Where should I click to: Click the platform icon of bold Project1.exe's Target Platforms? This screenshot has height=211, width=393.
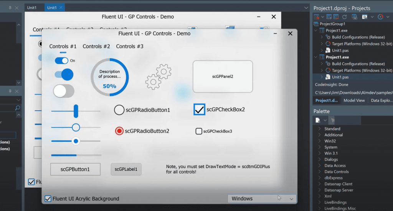(328, 70)
